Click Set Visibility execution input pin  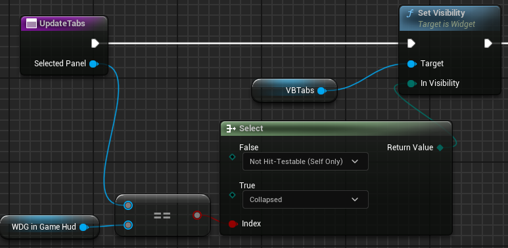click(411, 43)
